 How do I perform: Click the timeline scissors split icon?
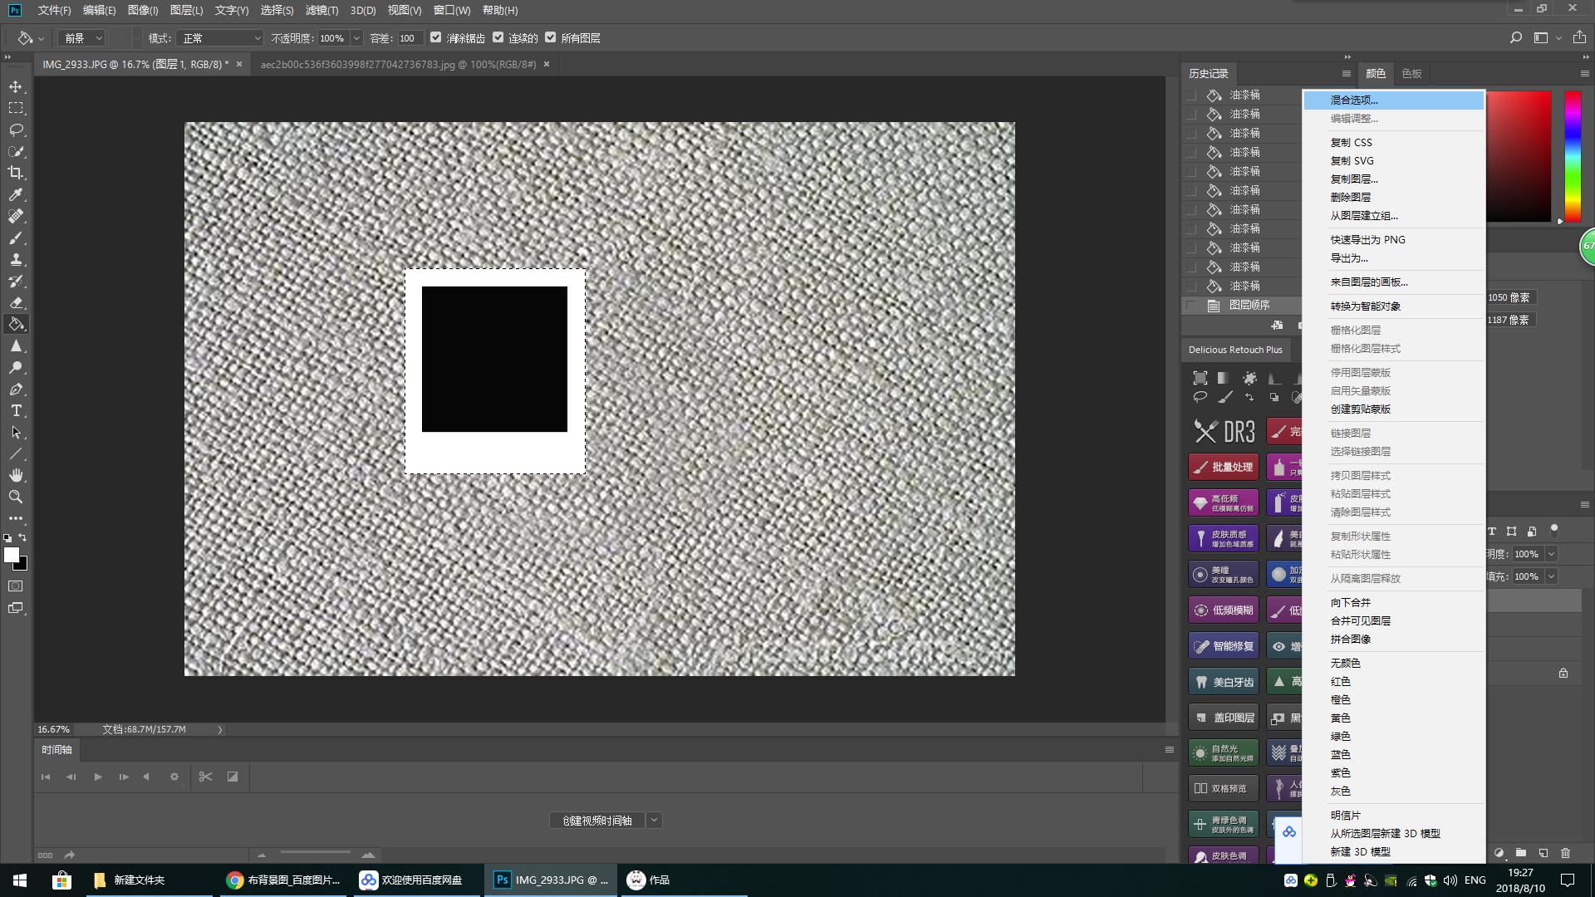pos(205,777)
